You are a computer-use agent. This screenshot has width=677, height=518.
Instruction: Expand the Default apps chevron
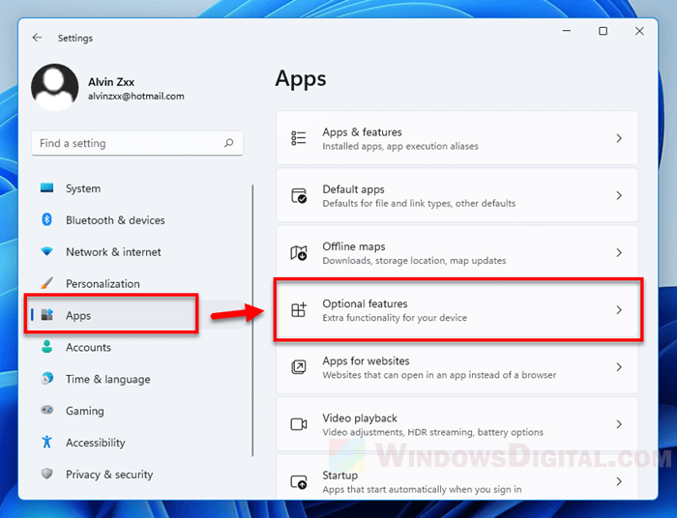click(x=619, y=196)
